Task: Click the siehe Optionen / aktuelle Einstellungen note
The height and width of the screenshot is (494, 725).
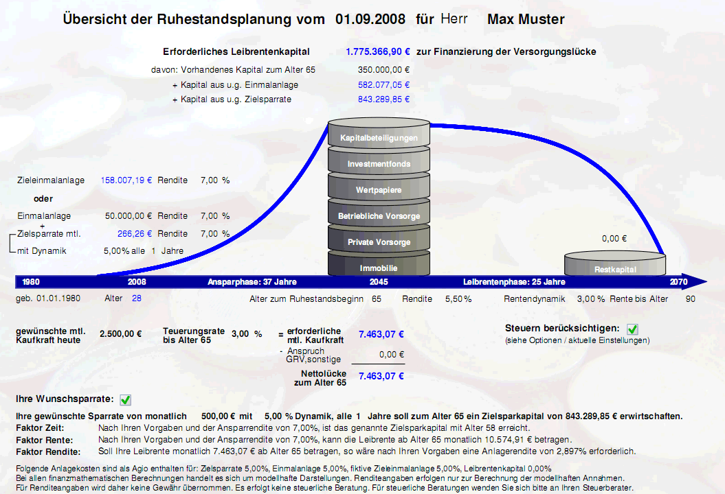Action: (x=577, y=340)
